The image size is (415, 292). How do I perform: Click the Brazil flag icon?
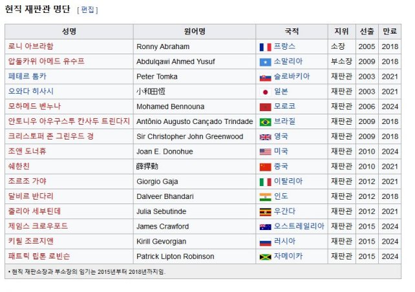pyautogui.click(x=265, y=122)
